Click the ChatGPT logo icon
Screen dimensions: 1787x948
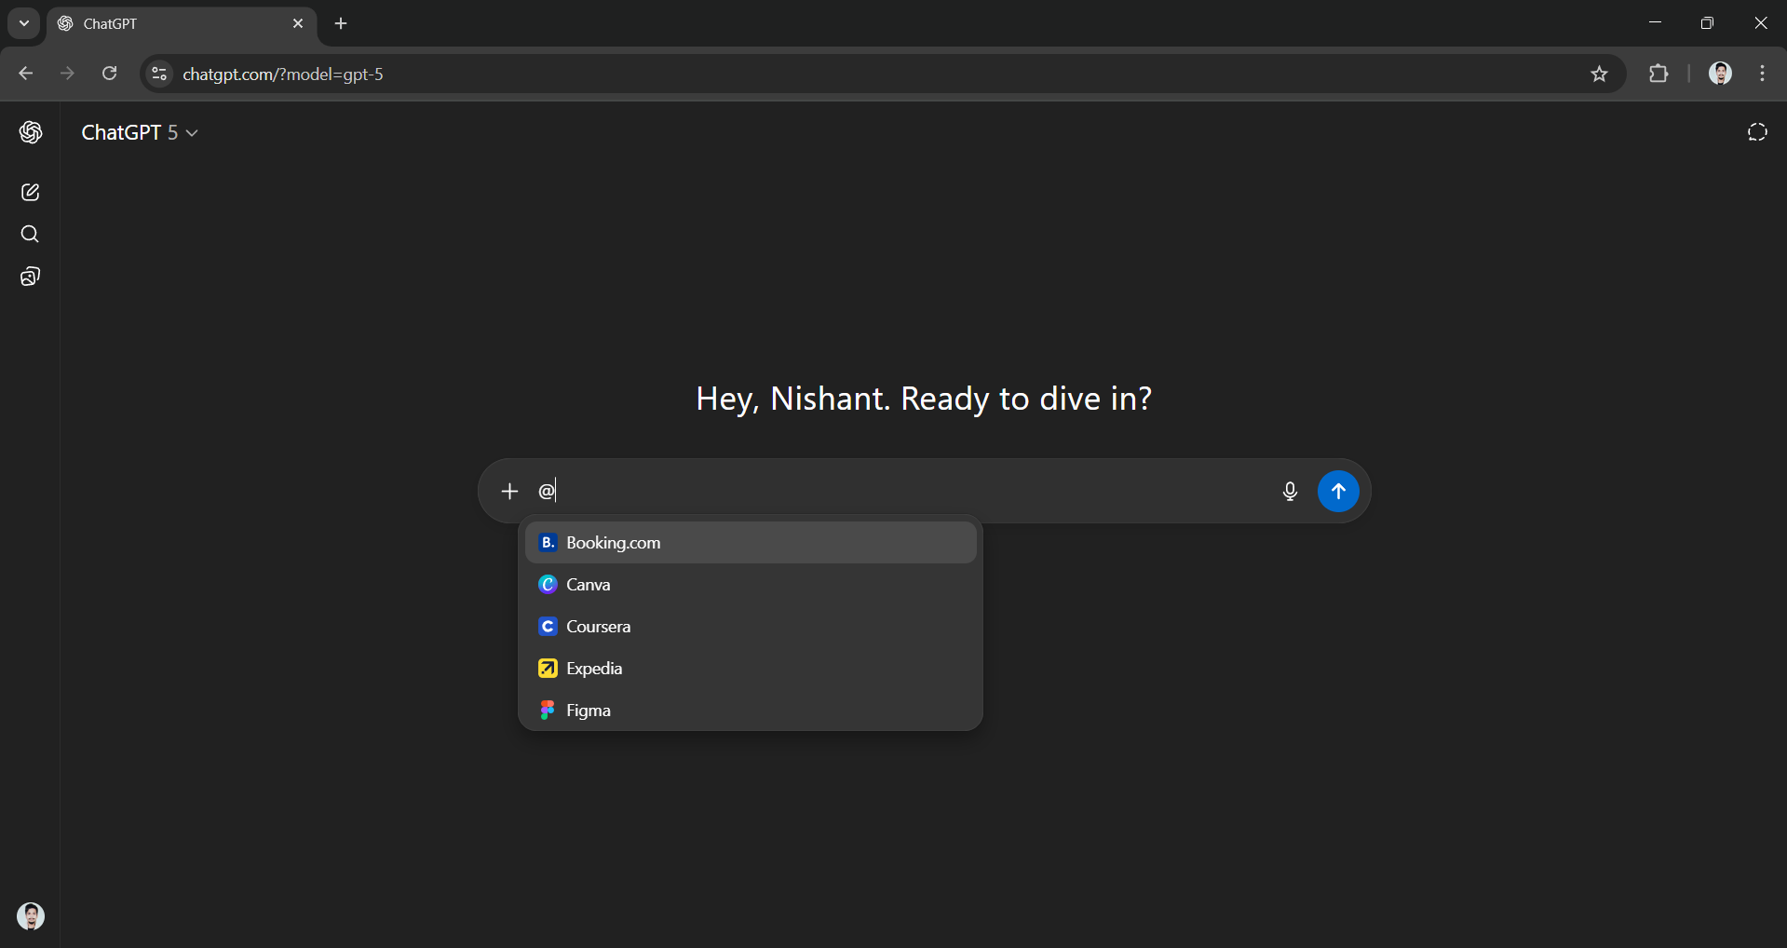[x=31, y=132]
